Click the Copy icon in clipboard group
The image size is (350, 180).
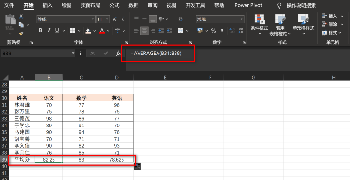point(21,25)
